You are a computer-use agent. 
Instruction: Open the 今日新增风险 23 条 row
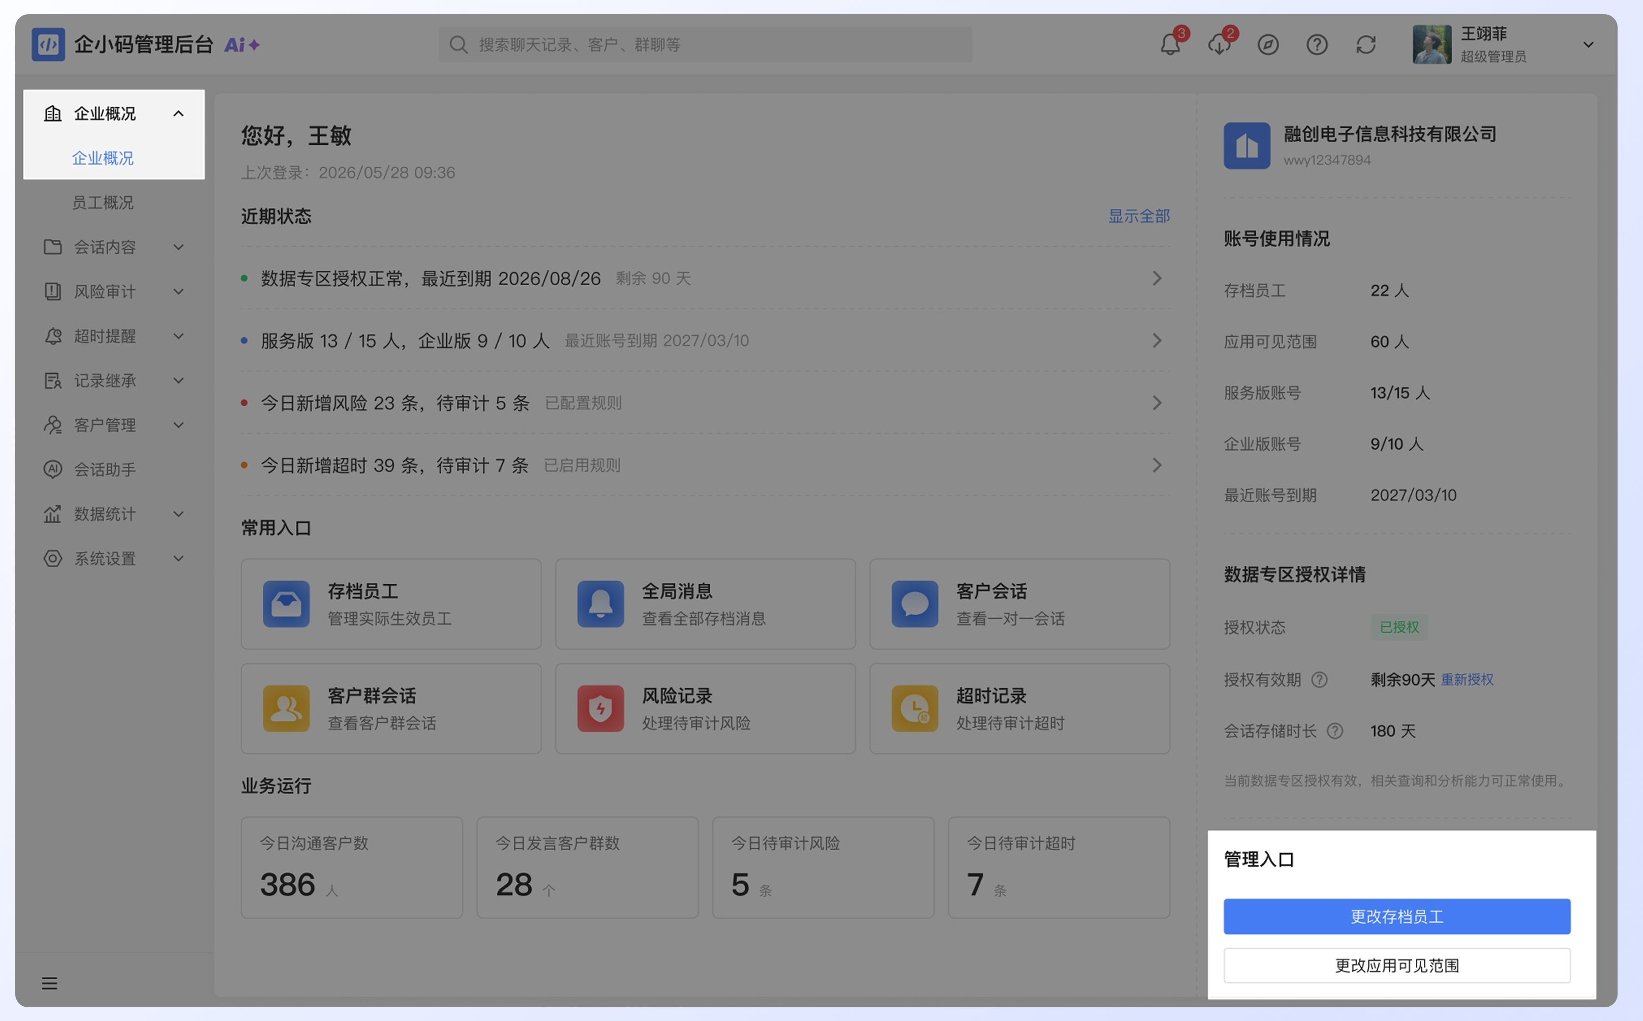[x=706, y=403]
